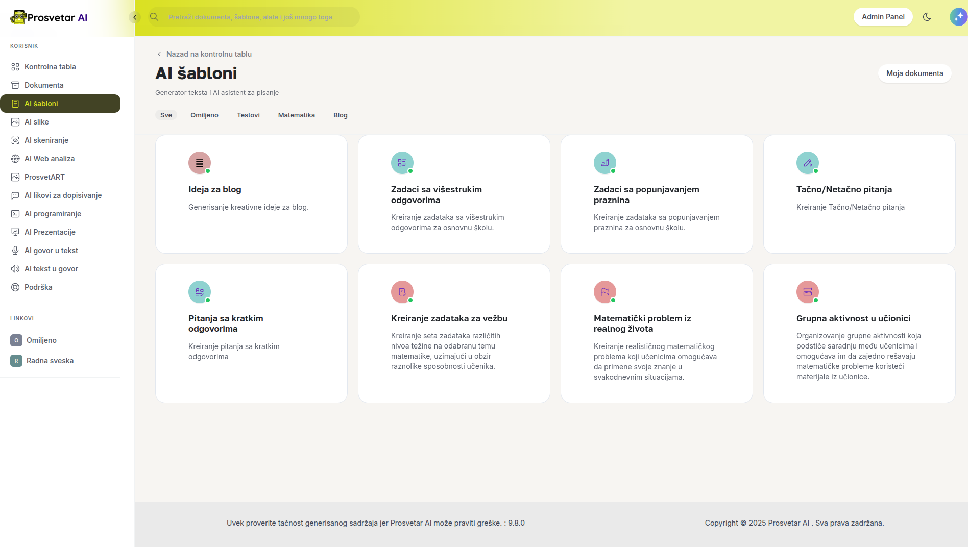
Task: Click the search magnifier icon
Action: (x=154, y=17)
